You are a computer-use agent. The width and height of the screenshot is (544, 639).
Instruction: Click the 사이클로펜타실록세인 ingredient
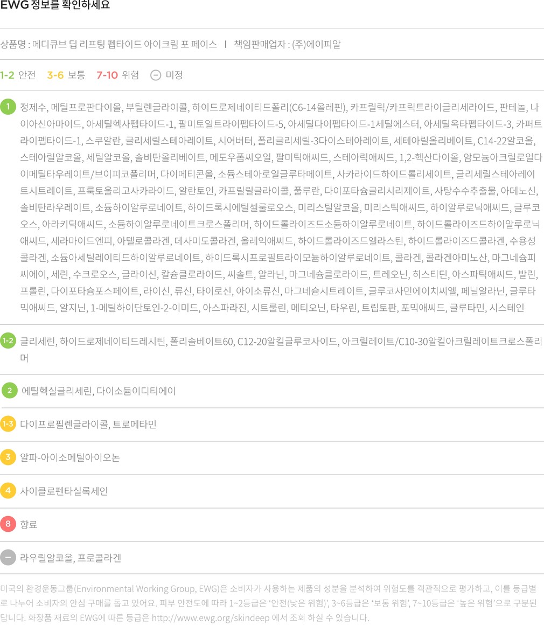coord(64,491)
